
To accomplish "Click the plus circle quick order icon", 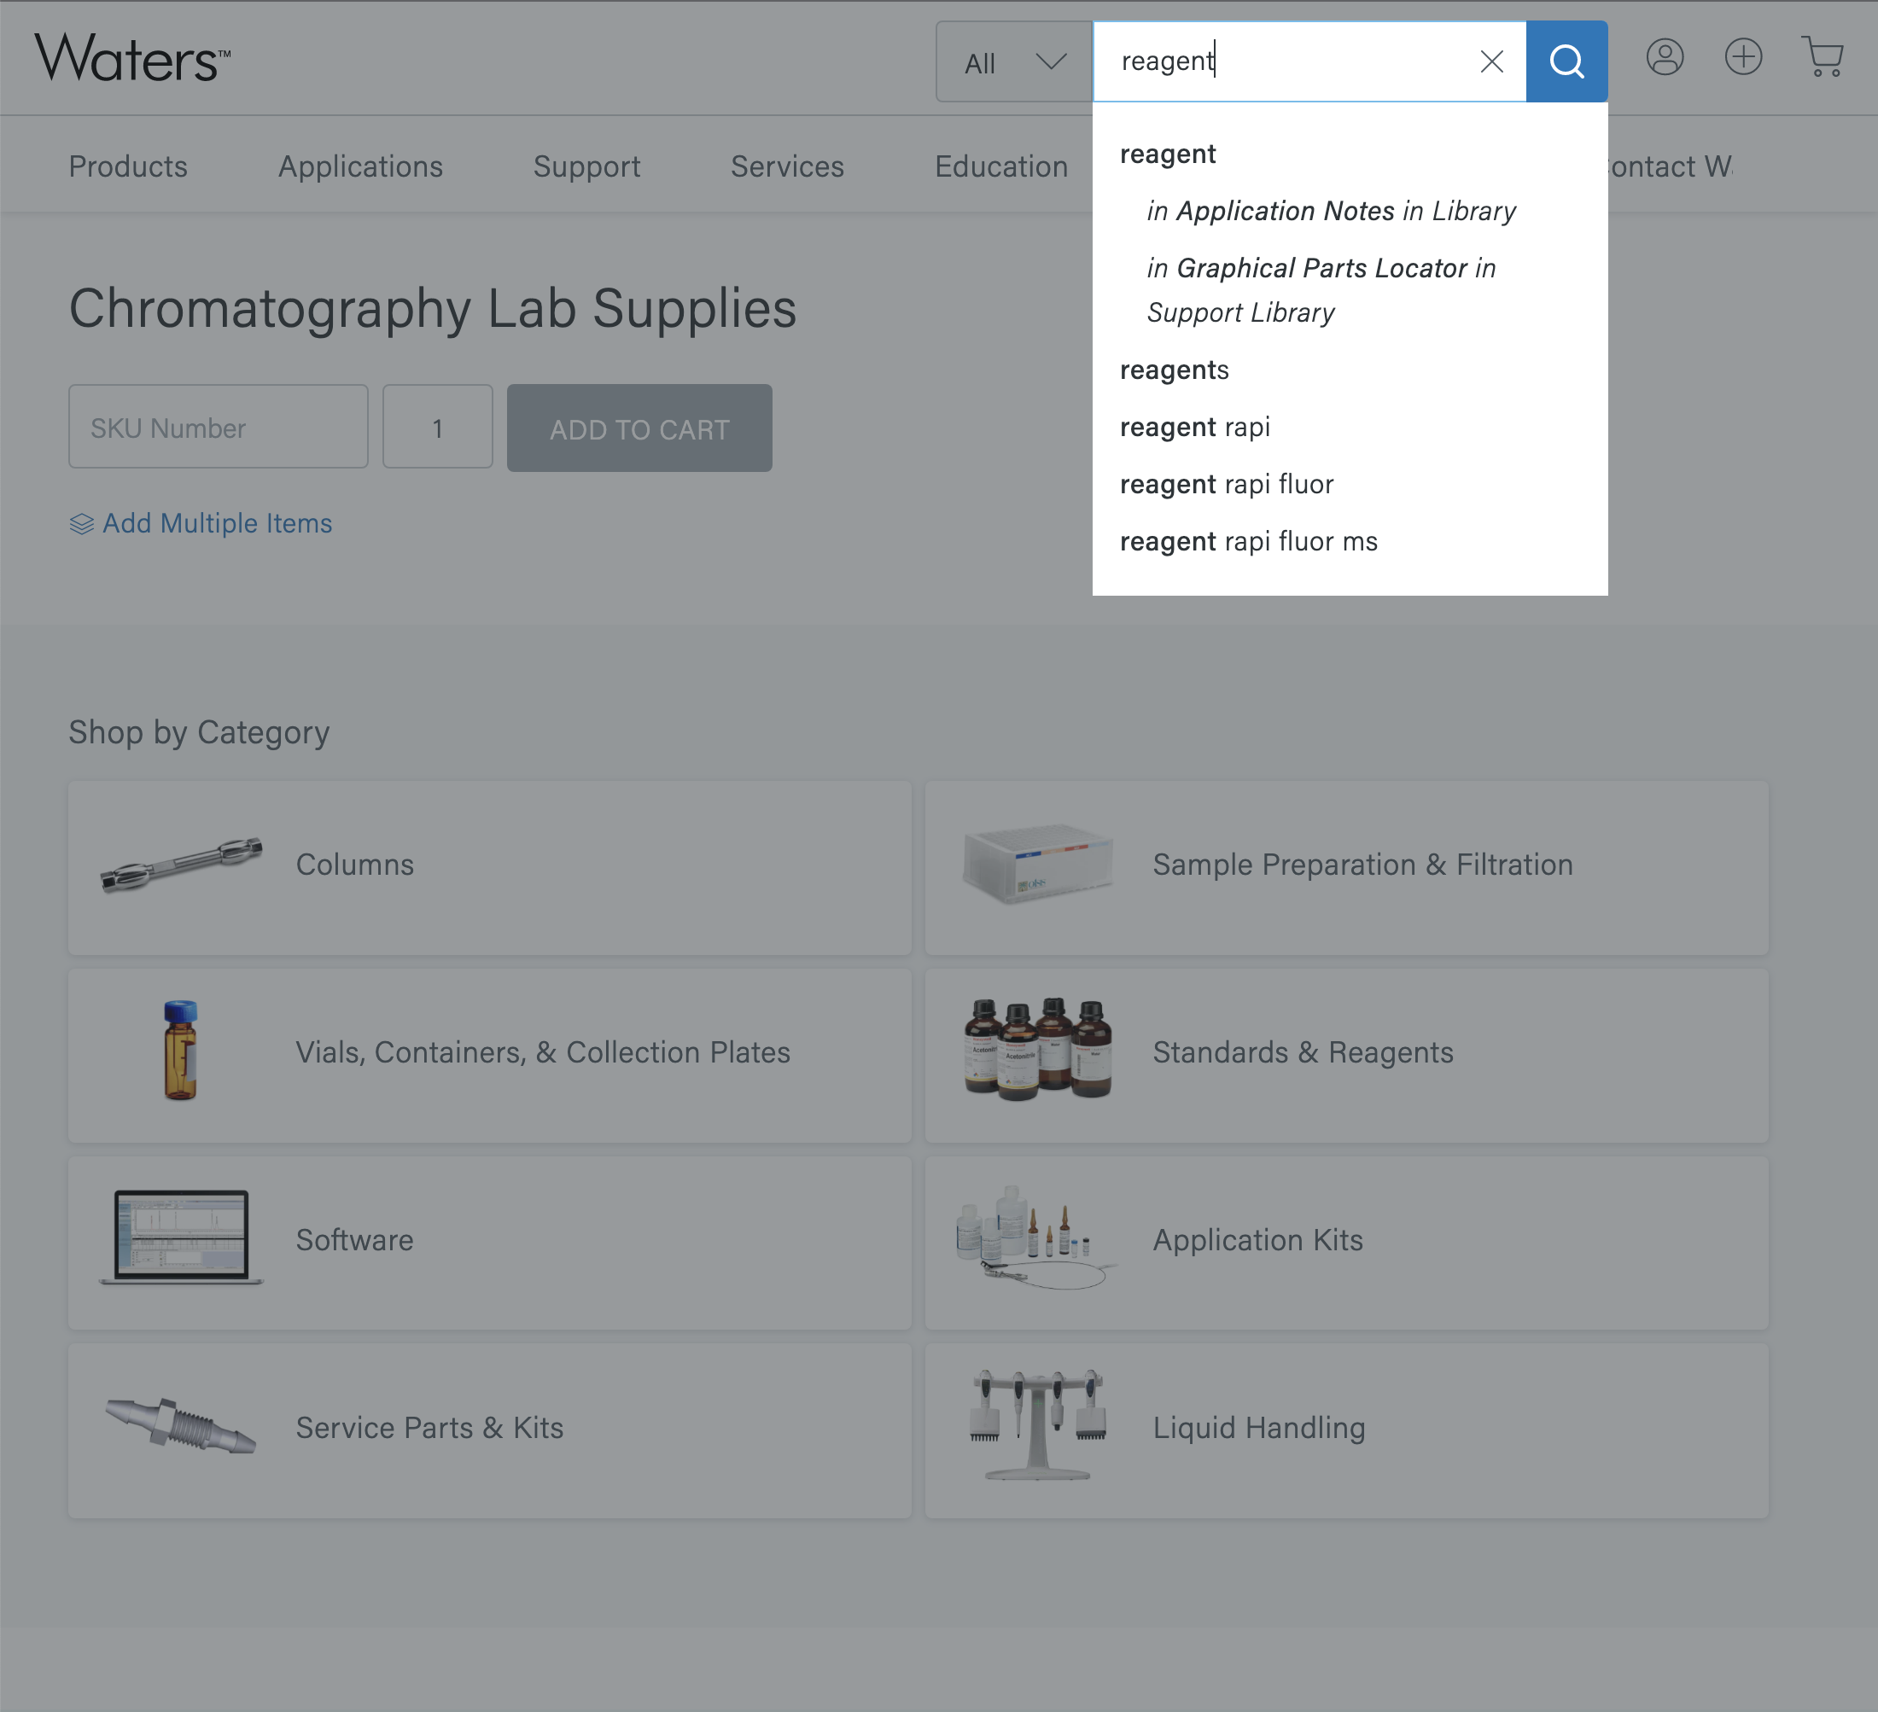I will pos(1742,58).
